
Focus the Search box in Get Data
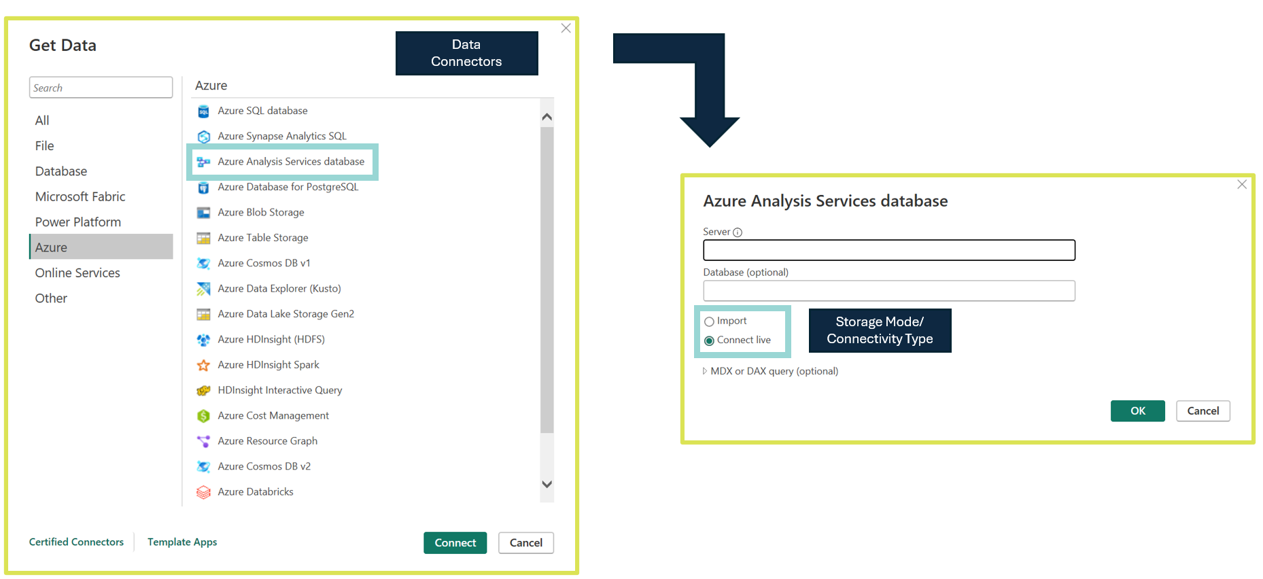pyautogui.click(x=101, y=88)
